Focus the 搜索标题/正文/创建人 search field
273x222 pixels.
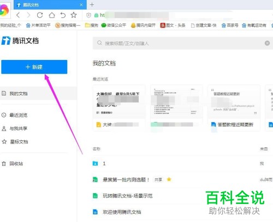(182, 43)
